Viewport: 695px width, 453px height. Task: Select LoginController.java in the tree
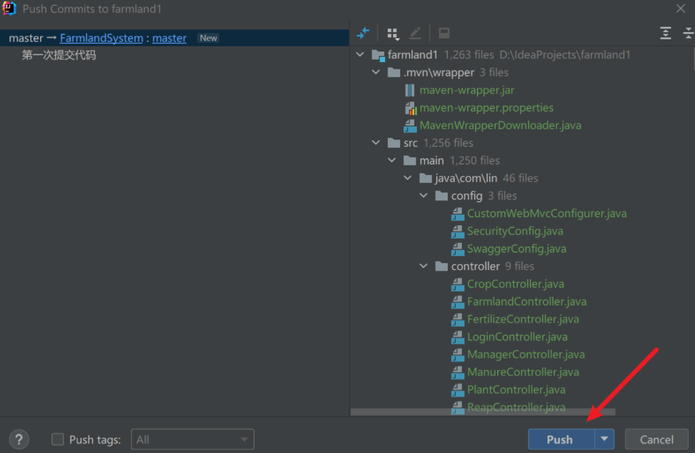(517, 337)
